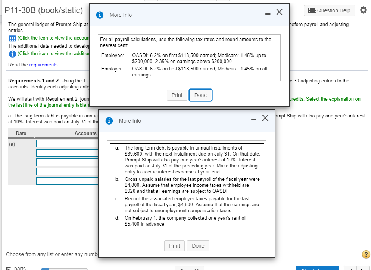
Task: Click the list icon in Question Help
Action: coord(311,11)
